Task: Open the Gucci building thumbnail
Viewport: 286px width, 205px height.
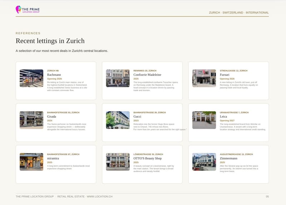Action: coord(118,120)
